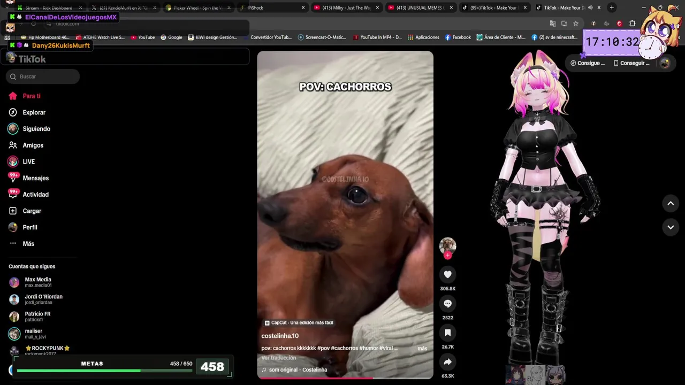Switch to KendoMurft en X tab
This screenshot has width=685, height=385.
point(123,7)
